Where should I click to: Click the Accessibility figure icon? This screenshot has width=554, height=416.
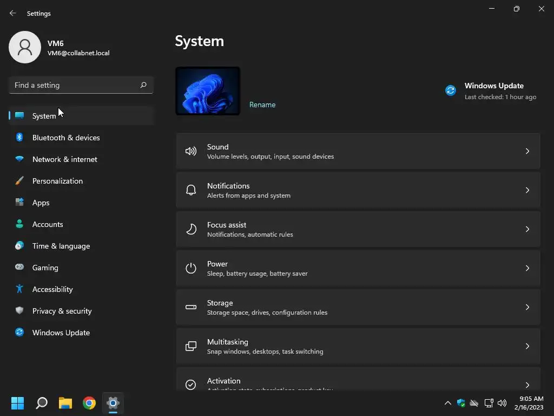(19, 289)
